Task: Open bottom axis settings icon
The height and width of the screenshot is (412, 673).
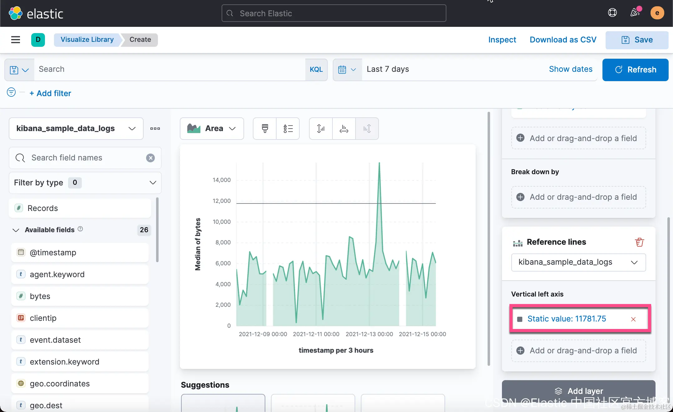Action: pos(344,128)
